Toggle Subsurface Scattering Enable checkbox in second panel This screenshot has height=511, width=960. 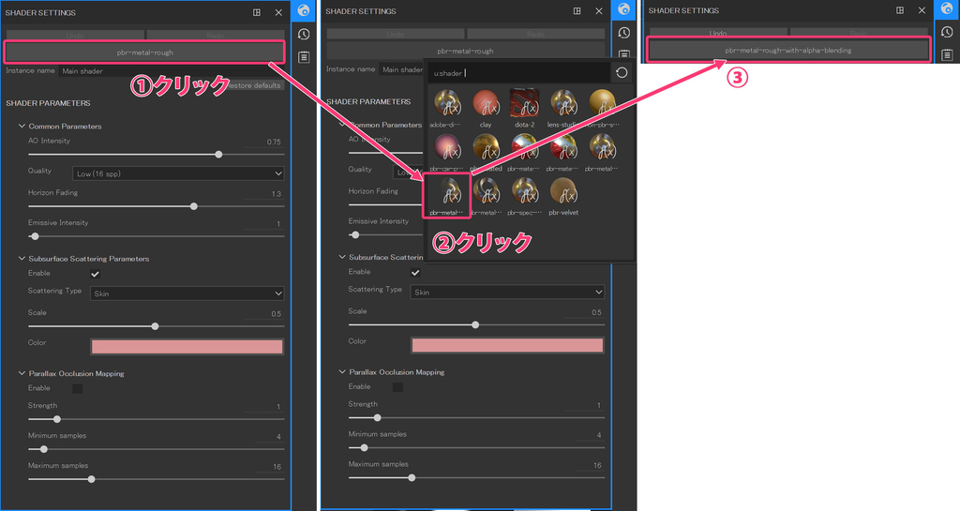415,272
